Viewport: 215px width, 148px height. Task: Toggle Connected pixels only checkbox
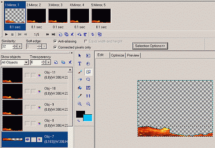pyautogui.click(x=55, y=47)
